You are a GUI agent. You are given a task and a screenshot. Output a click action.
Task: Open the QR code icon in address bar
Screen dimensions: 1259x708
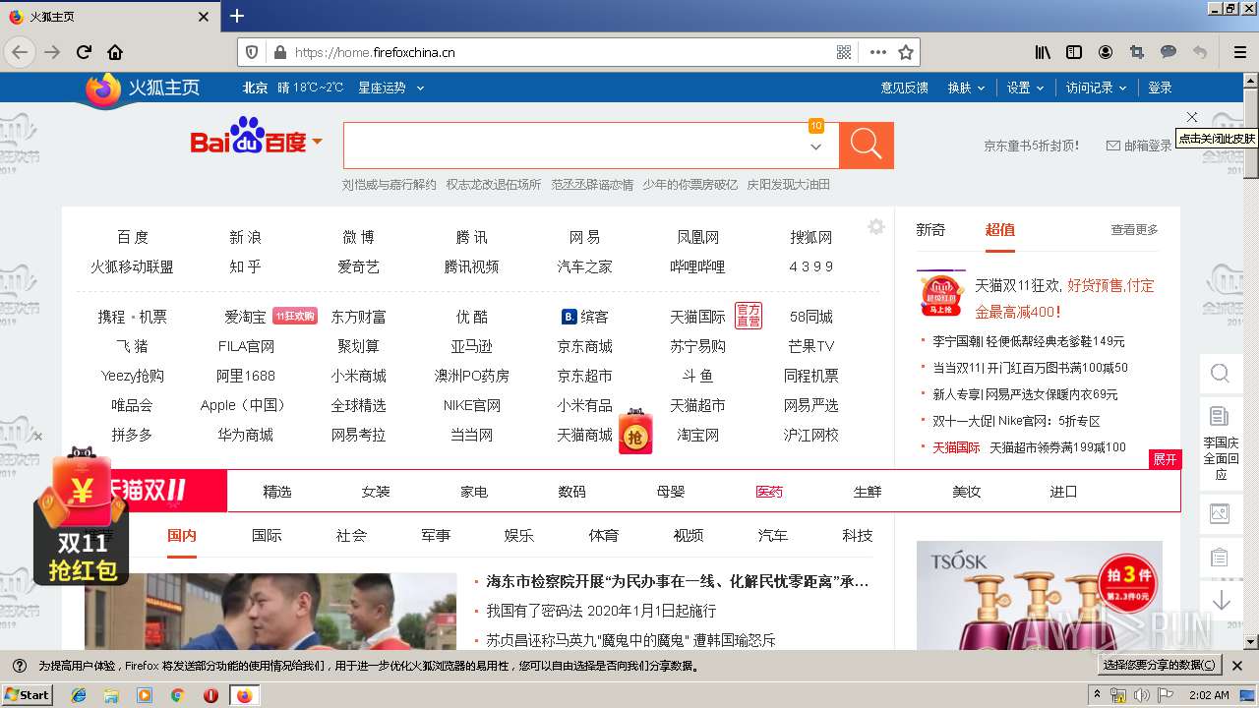844,52
